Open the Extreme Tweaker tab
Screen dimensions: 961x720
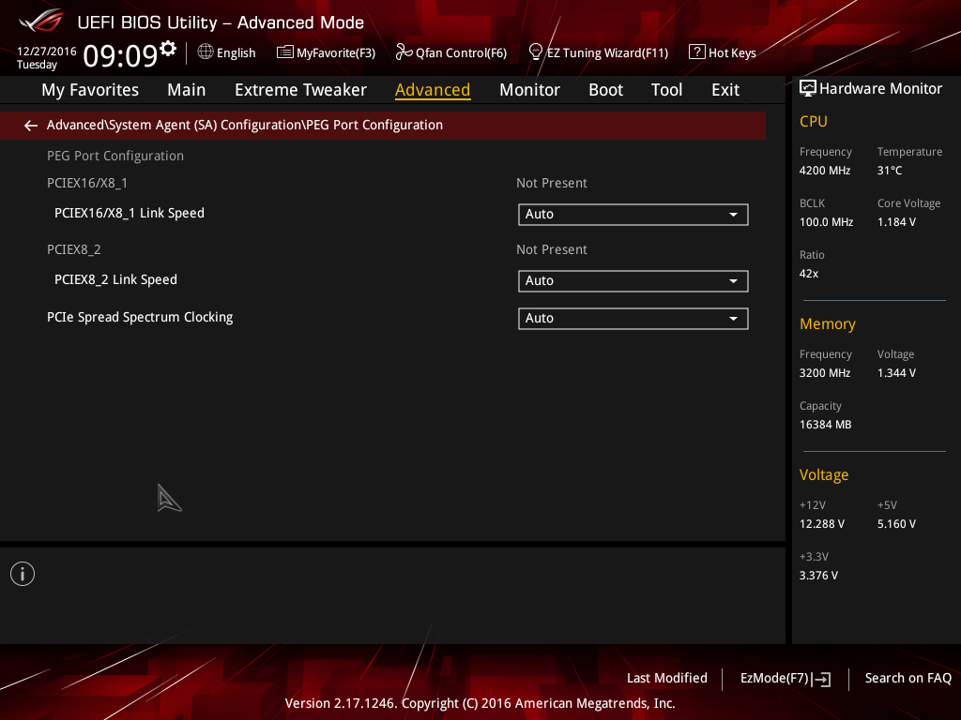(300, 90)
